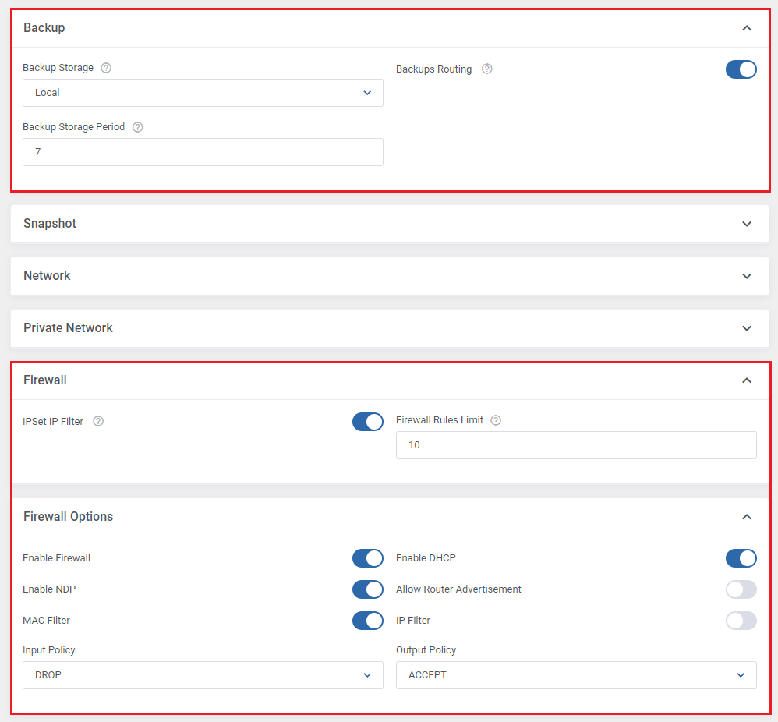This screenshot has height=722, width=778.
Task: Click the Enable NDP label
Action: click(49, 589)
